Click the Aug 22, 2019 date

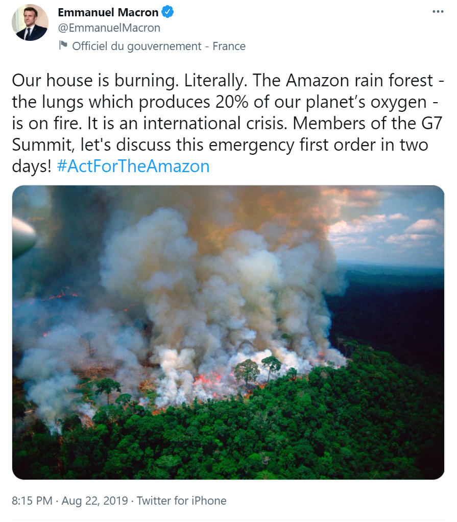tap(95, 501)
